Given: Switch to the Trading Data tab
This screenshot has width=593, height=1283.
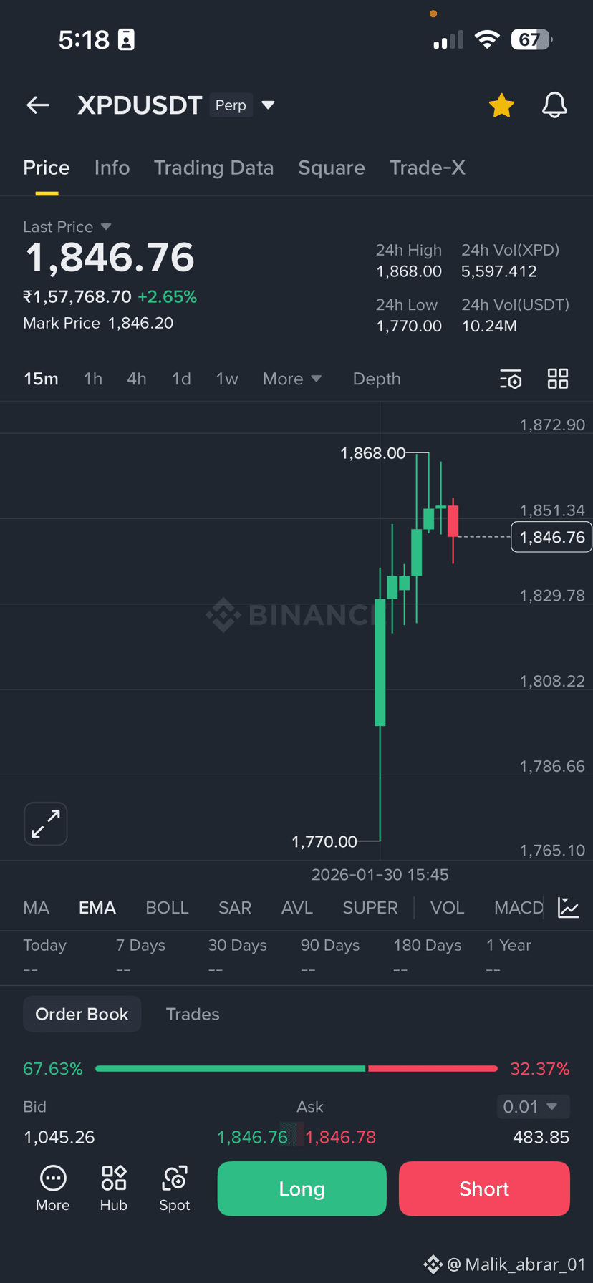Looking at the screenshot, I should click(213, 168).
